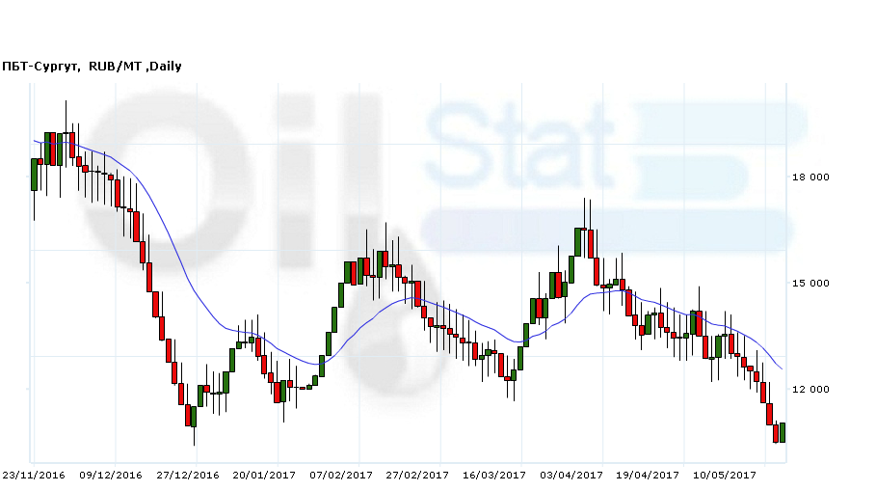Pick the 20/01/2017 date label
The height and width of the screenshot is (491, 876).
pyautogui.click(x=264, y=475)
